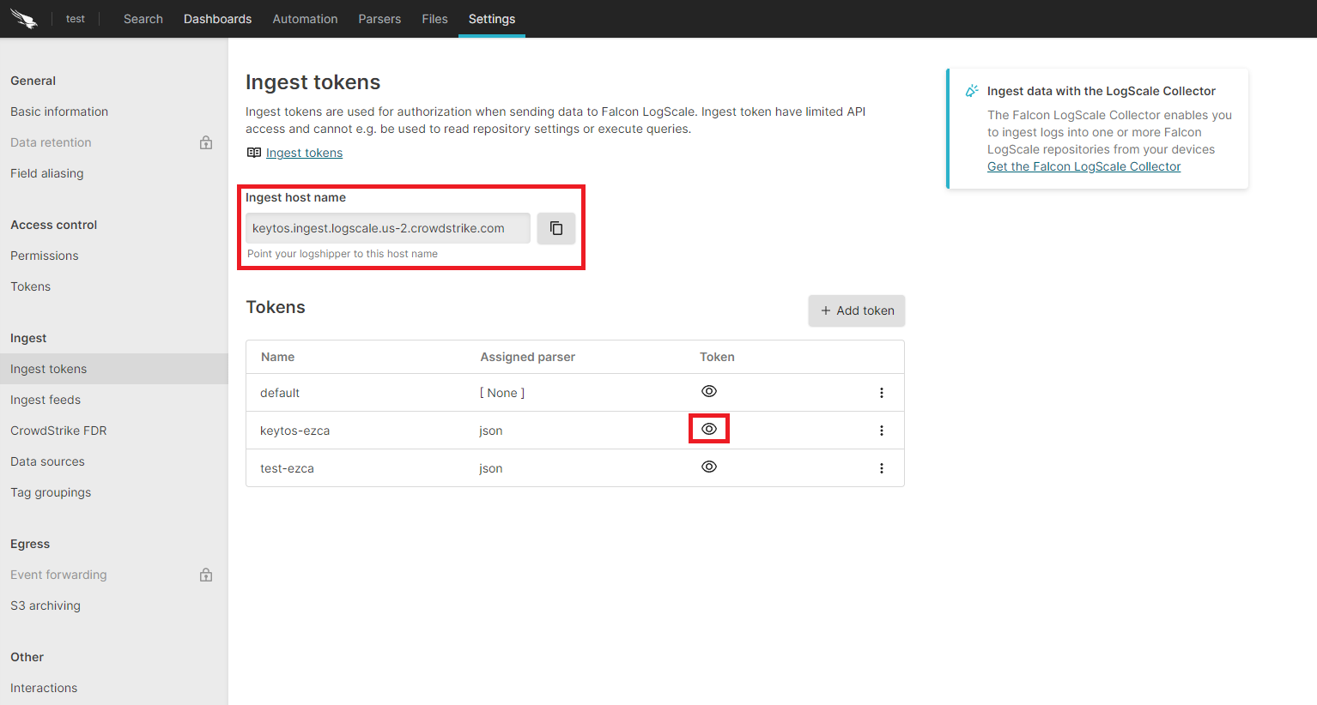Image resolution: width=1317 pixels, height=705 pixels.
Task: Select the default token name
Action: click(280, 393)
